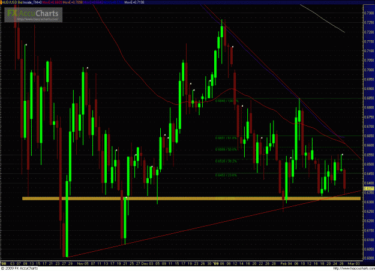Screen dimensions: 375x271
Task: Click the 0.7000 price axis label
Action: pos(369,70)
